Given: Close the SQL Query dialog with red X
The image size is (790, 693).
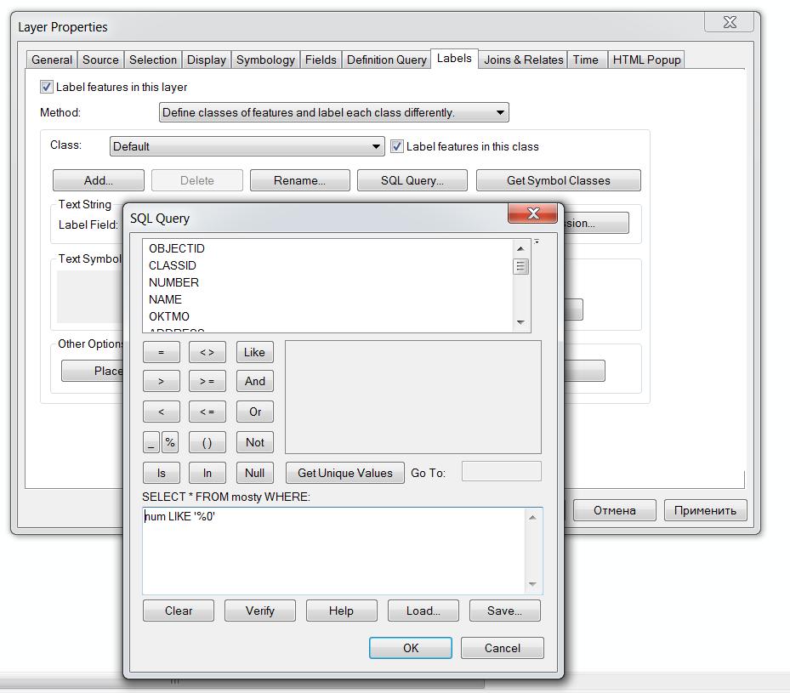Looking at the screenshot, I should (533, 213).
